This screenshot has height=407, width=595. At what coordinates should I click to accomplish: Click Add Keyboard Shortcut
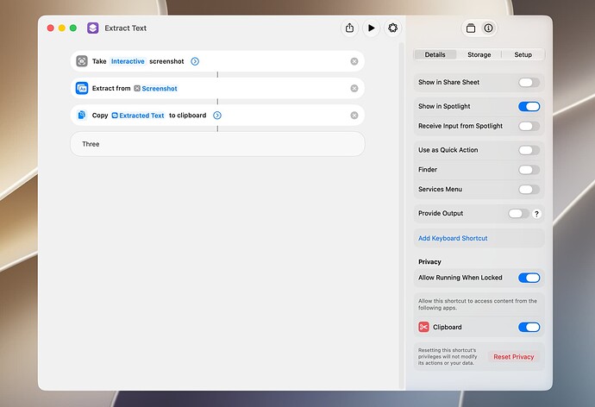pyautogui.click(x=453, y=238)
